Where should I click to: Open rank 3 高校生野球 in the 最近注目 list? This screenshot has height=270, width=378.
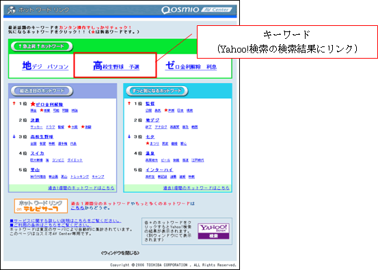pos(42,137)
